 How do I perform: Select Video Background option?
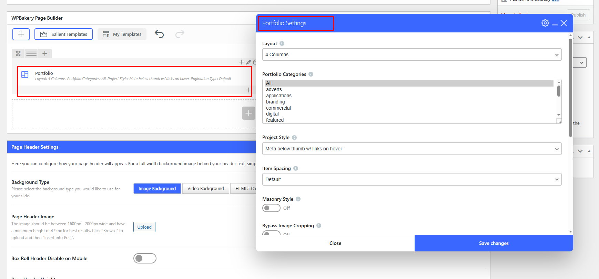click(x=205, y=189)
